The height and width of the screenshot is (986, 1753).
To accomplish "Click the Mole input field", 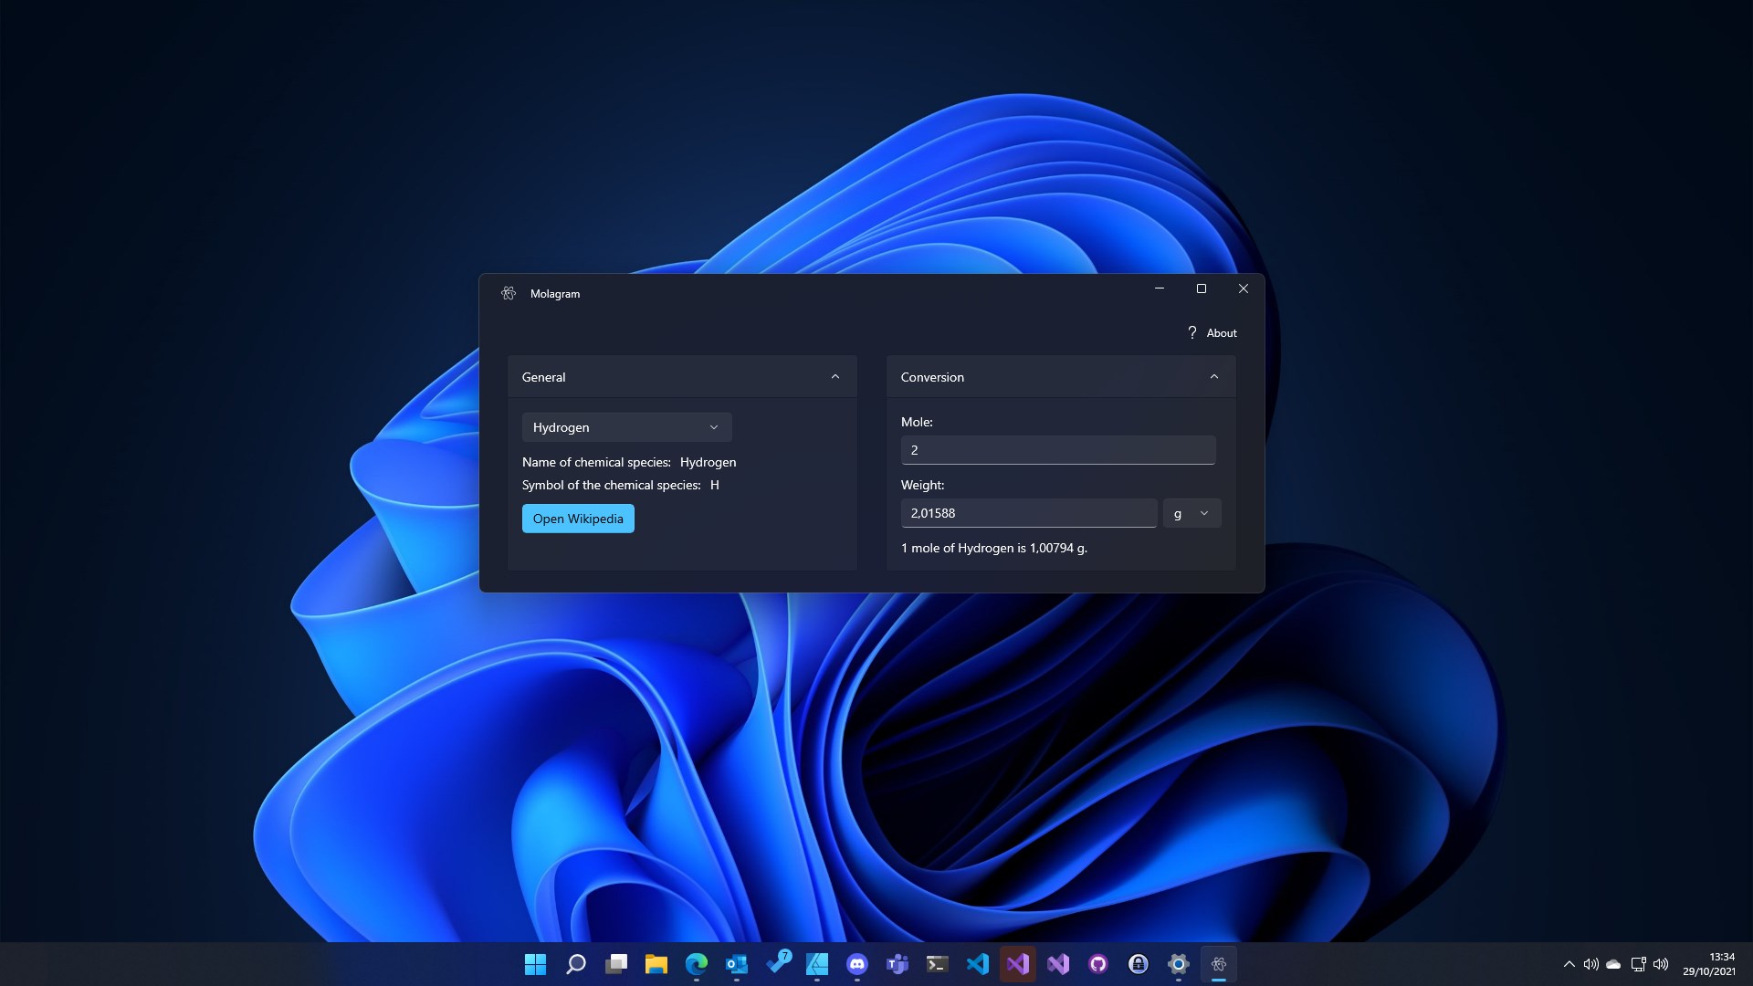I will tap(1057, 450).
